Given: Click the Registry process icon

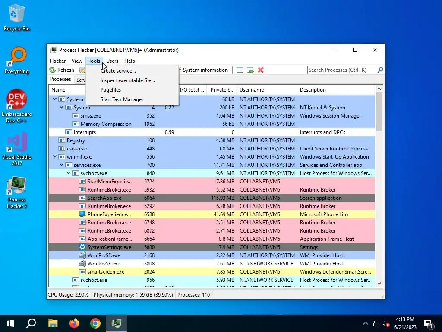Looking at the screenshot, I should click(x=61, y=140).
